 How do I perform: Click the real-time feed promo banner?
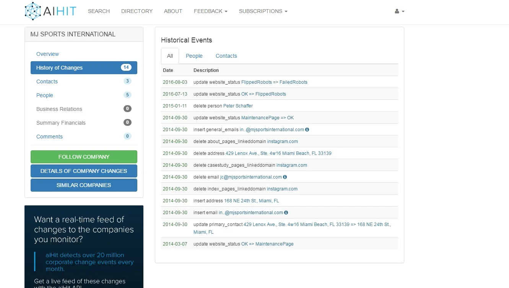(x=84, y=247)
